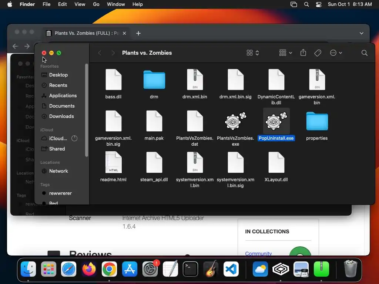379x284 pixels.
Task: Launch Firefox from the Dock
Action: click(x=89, y=269)
